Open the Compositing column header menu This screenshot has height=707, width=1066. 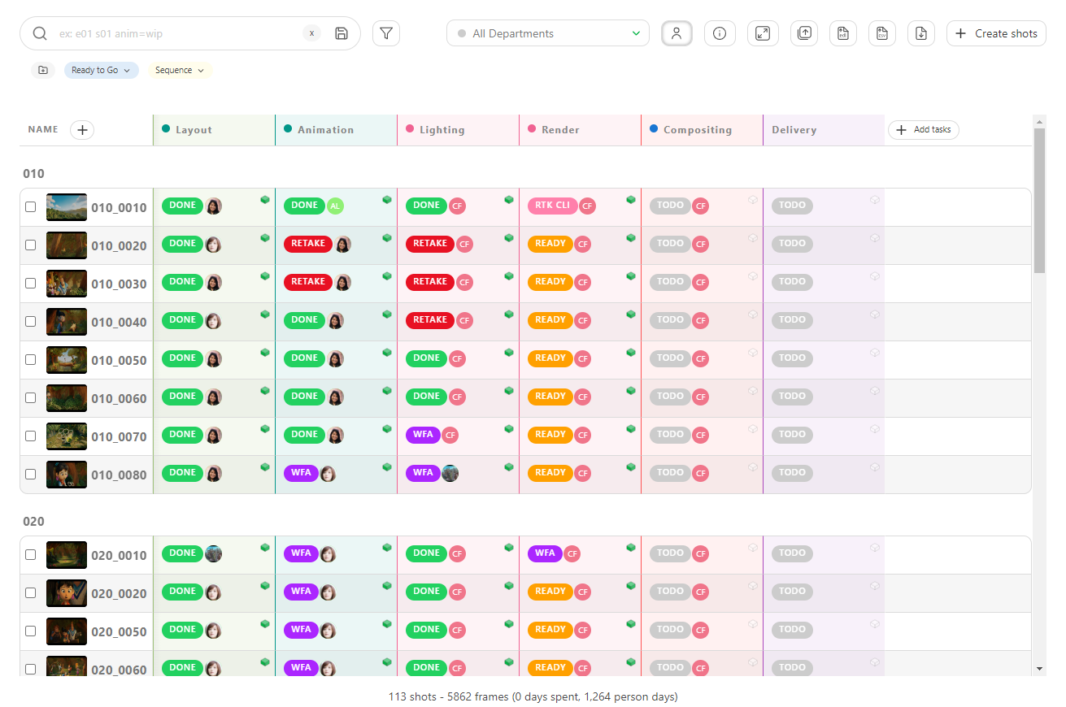pos(702,130)
